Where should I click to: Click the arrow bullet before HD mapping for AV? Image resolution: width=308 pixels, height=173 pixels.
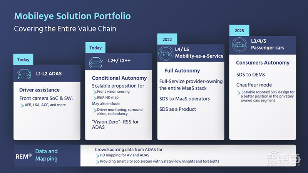pyautogui.click(x=97, y=155)
